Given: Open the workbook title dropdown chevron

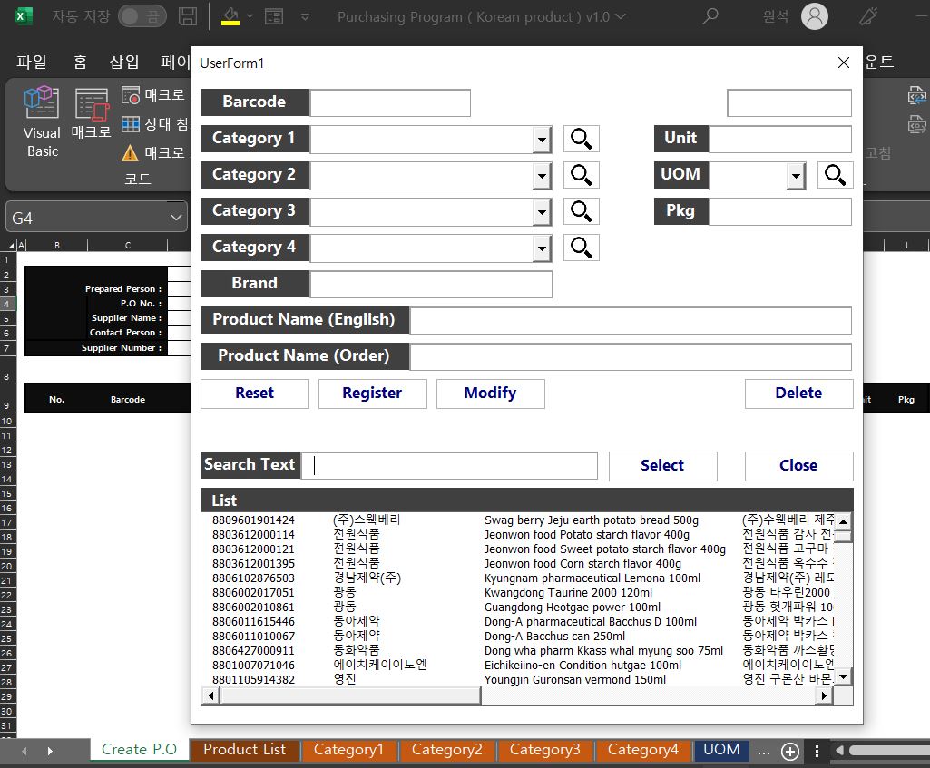Looking at the screenshot, I should point(621,16).
